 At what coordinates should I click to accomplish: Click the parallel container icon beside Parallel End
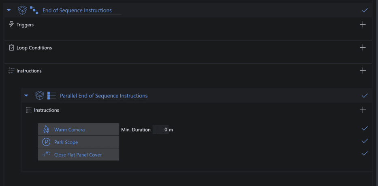pyautogui.click(x=51, y=95)
